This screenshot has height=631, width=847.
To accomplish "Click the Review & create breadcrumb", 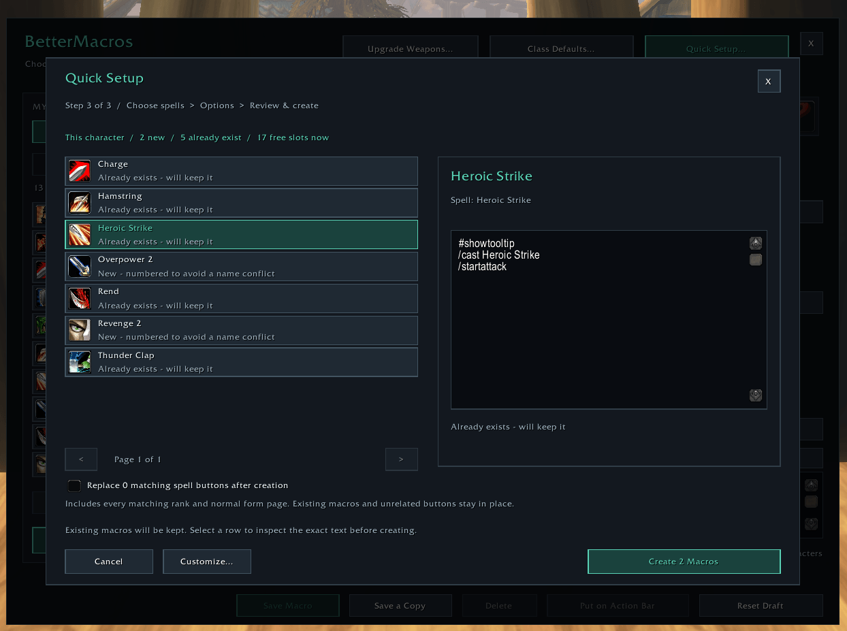I will 284,106.
